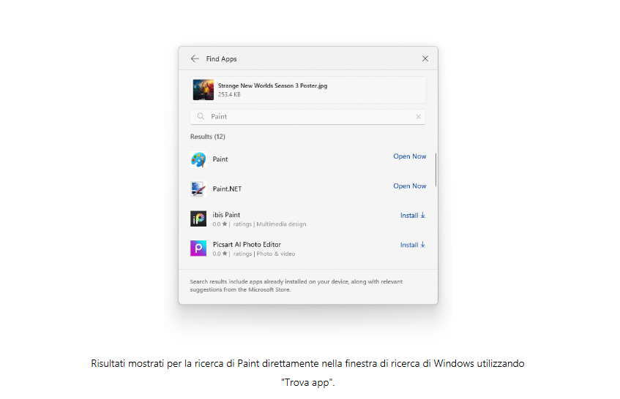Click the Strange New Worlds poster thumbnail
620x399 pixels.
pos(203,90)
